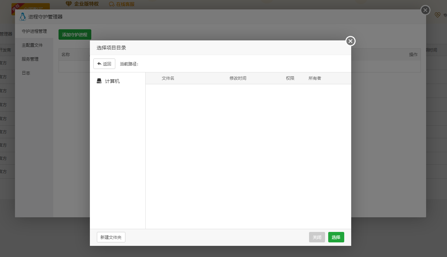The height and width of the screenshot is (257, 447).
Task: Click the 关闭 button in the dialog footer
Action: [317, 237]
